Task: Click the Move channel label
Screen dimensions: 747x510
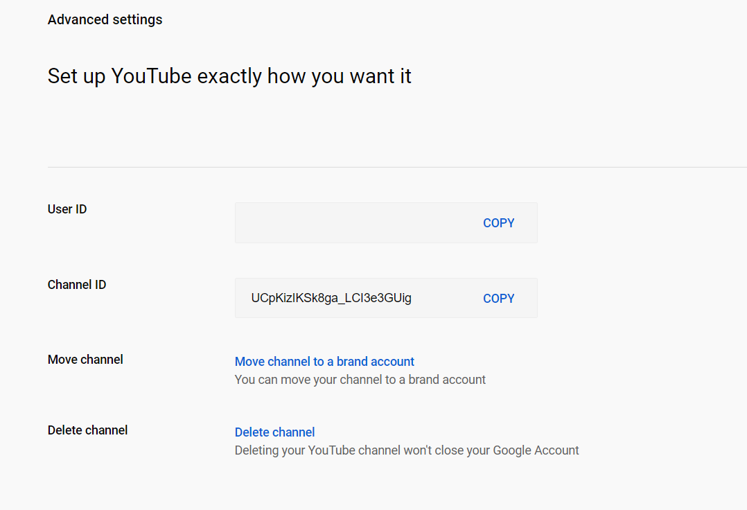Action: point(85,360)
